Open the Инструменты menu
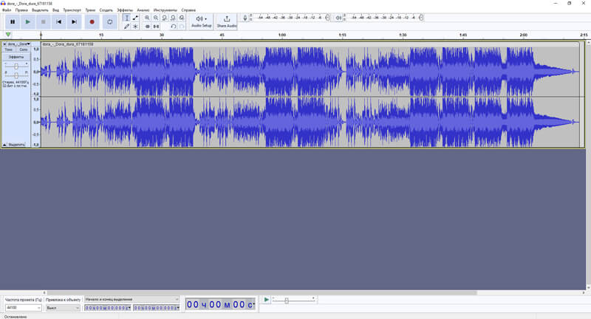The width and height of the screenshot is (591, 319). [x=165, y=10]
